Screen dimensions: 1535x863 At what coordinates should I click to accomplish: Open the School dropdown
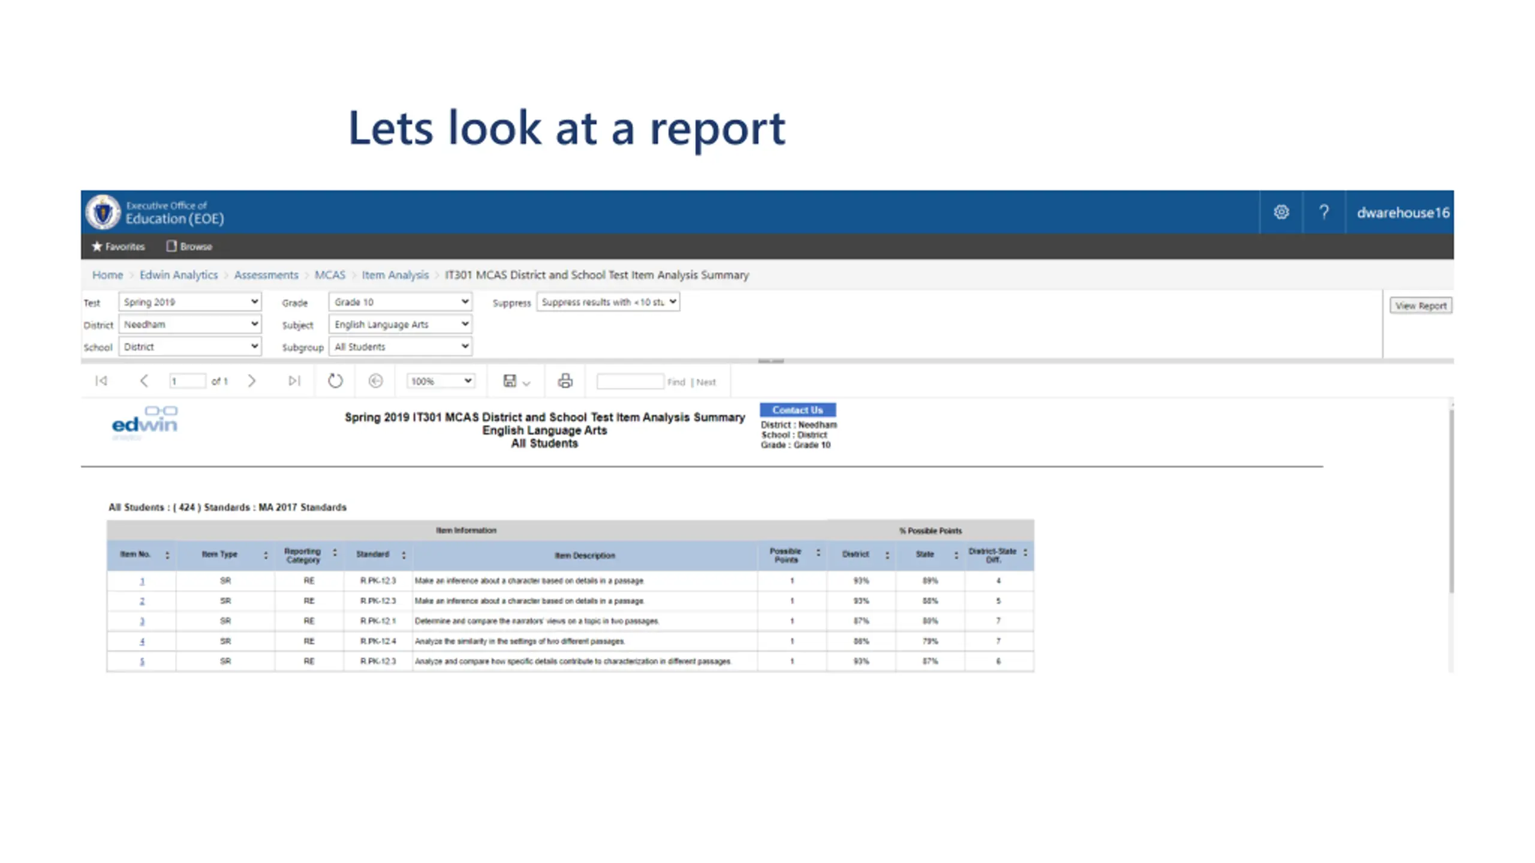click(189, 346)
